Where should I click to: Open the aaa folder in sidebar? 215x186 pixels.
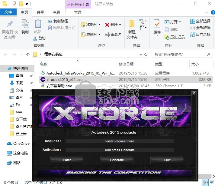[x=19, y=112]
